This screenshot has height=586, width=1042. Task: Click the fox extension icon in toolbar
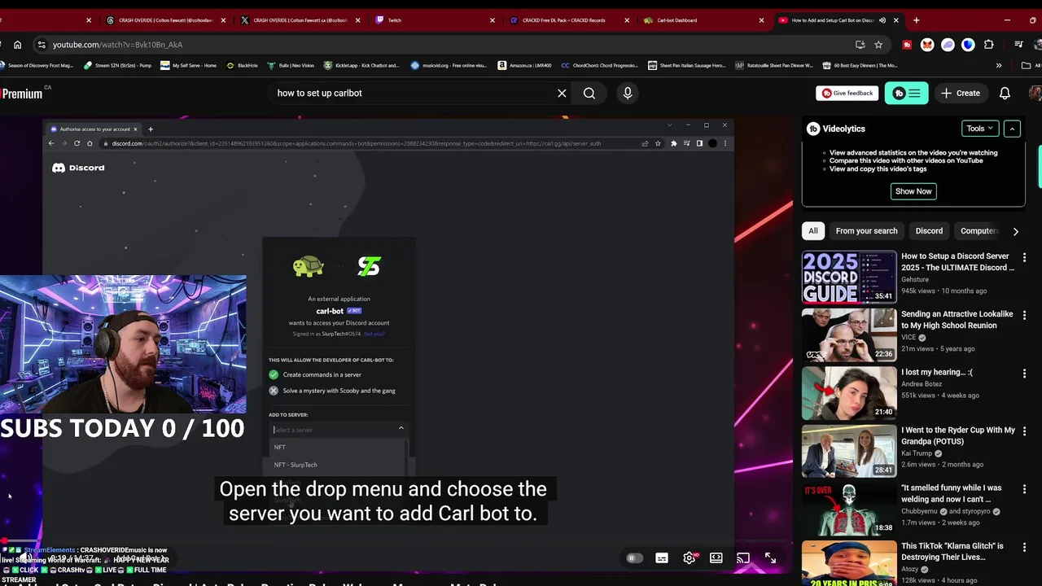[x=927, y=45]
